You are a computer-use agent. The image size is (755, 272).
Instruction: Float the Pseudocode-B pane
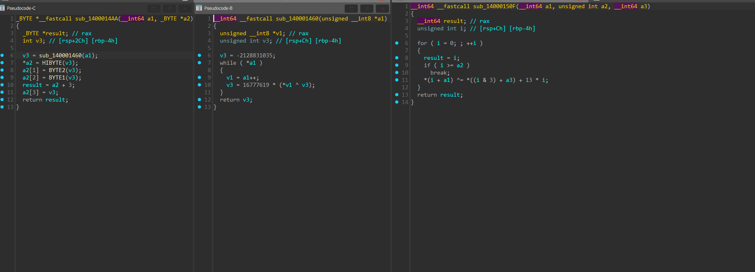367,8
